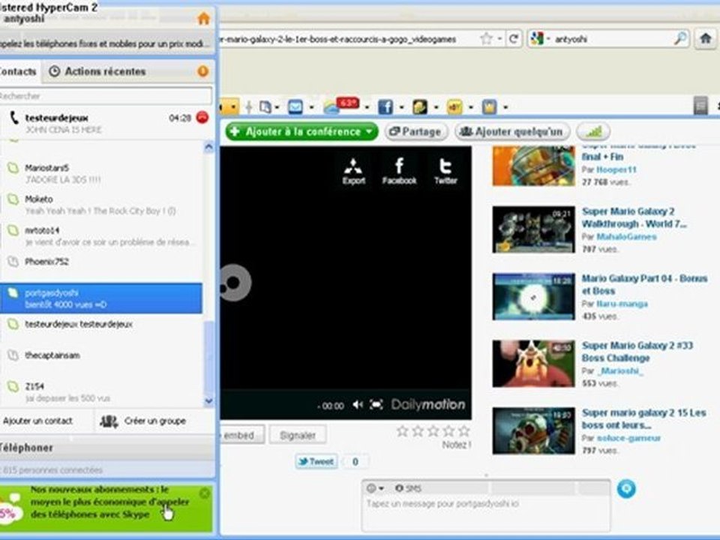The width and height of the screenshot is (720, 540).
Task: Click the embed button under video
Action: coord(241,435)
